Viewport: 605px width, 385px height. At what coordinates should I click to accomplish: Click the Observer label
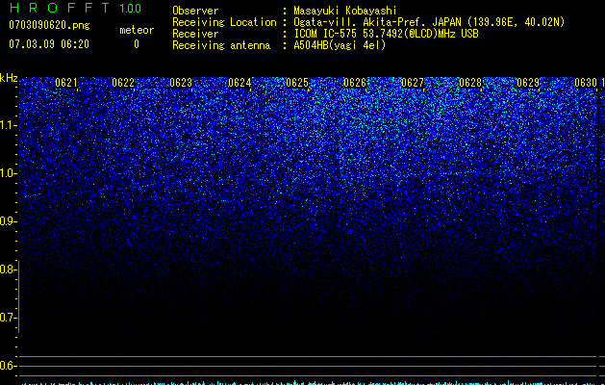click(x=195, y=11)
